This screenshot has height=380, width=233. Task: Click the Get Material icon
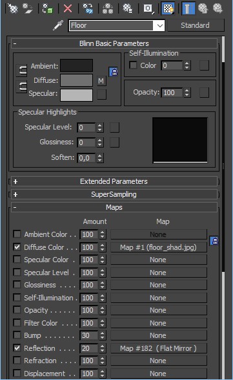coord(12,8)
